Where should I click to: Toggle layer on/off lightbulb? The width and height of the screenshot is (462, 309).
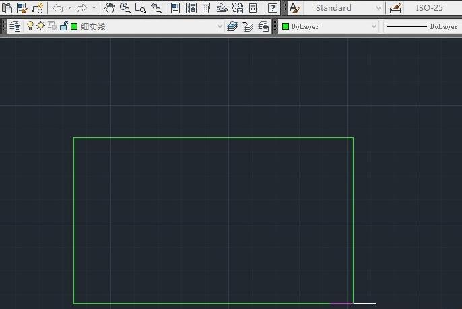30,26
